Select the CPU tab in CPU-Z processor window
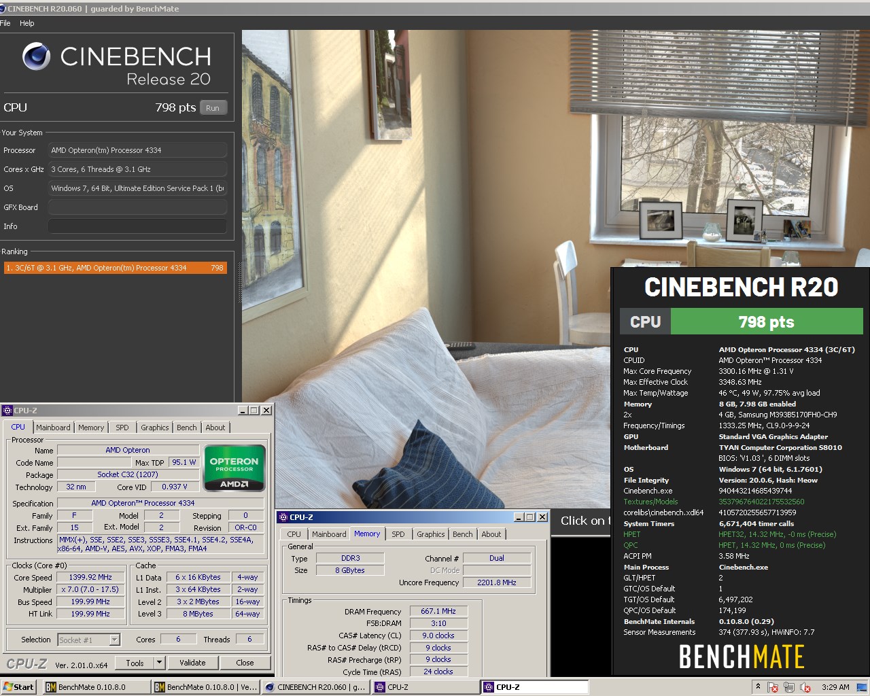Image resolution: width=870 pixels, height=696 pixels. click(x=18, y=427)
